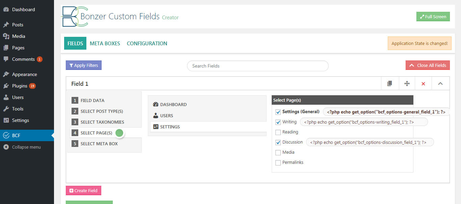Switch to the META BOXES tab

point(105,43)
